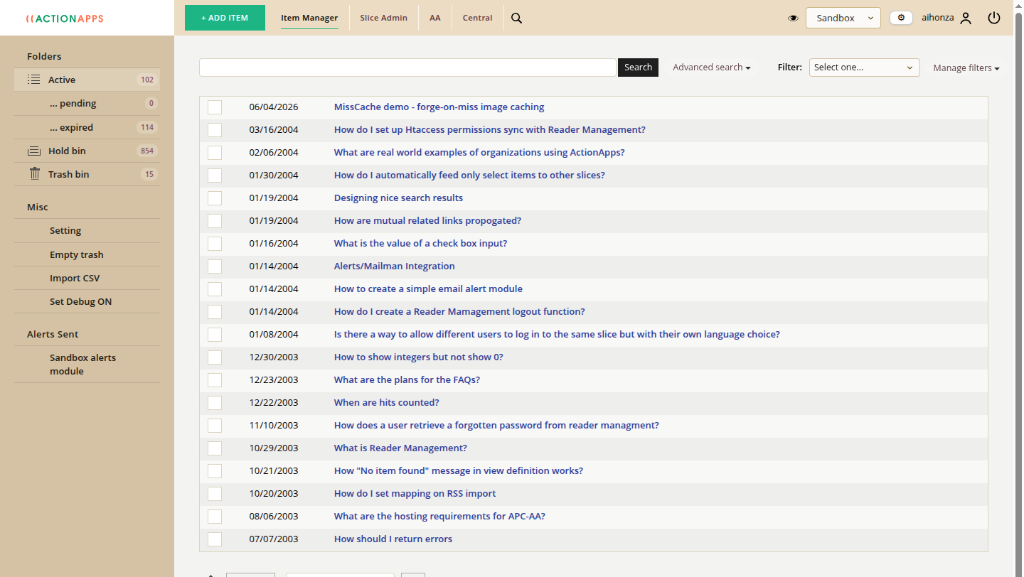1024x577 pixels.
Task: Click the + ADD ITEM button
Action: 225,18
